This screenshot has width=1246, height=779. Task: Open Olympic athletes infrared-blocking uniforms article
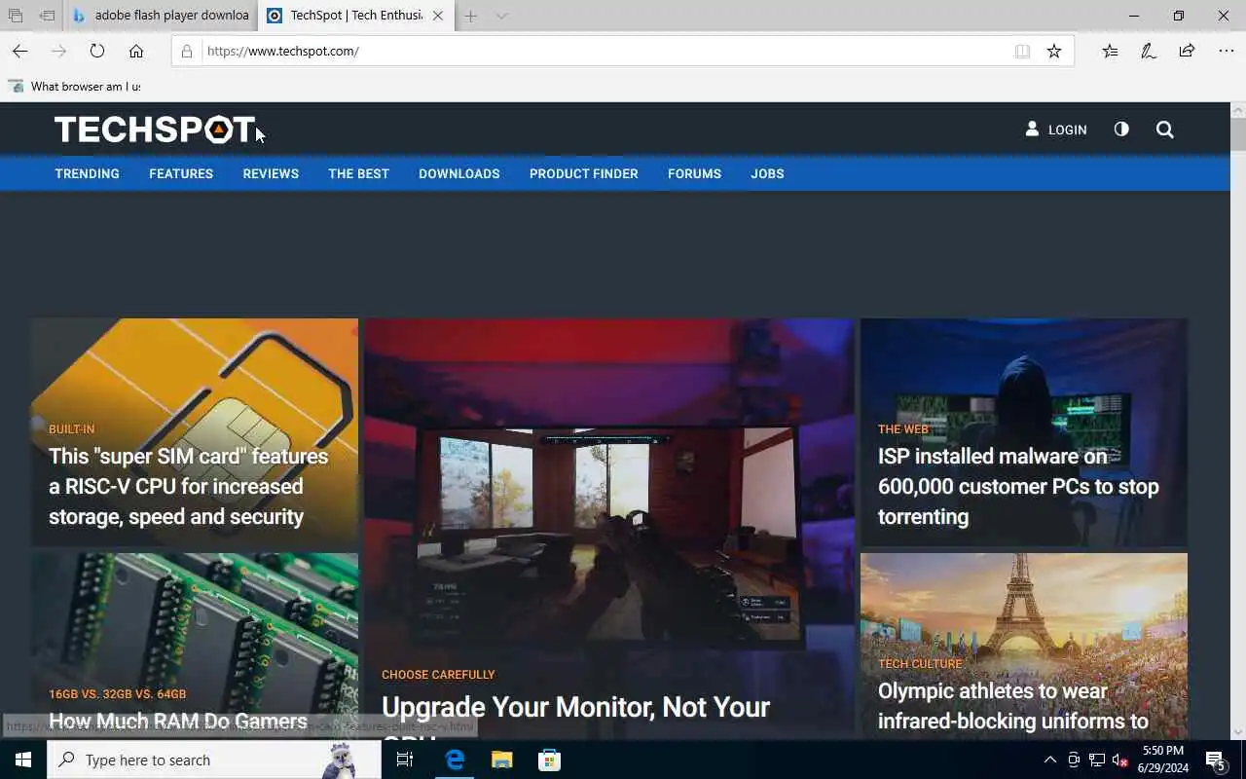pyautogui.click(x=1013, y=706)
